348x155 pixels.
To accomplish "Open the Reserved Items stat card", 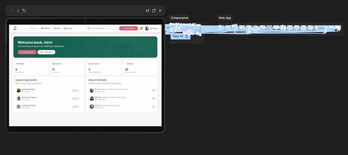I will tap(67, 67).
